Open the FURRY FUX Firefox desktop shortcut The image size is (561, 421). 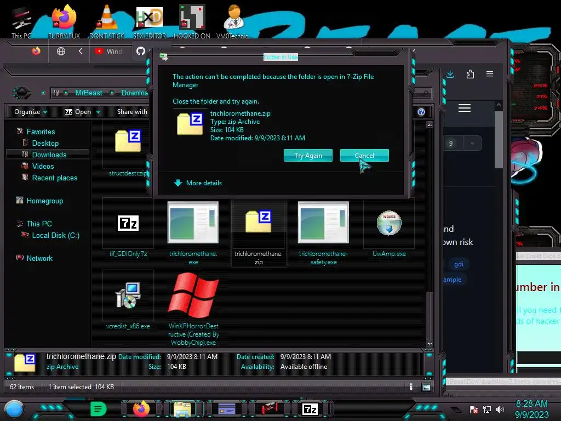(x=64, y=22)
